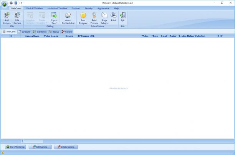This screenshot has height=155, width=235.
Task: Click the second quick access toolbar icon
Action: (16, 3)
